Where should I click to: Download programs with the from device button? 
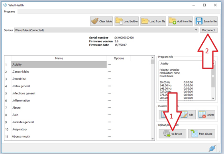click(x=201, y=134)
